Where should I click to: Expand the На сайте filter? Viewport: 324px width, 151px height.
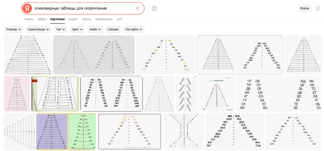click(134, 29)
